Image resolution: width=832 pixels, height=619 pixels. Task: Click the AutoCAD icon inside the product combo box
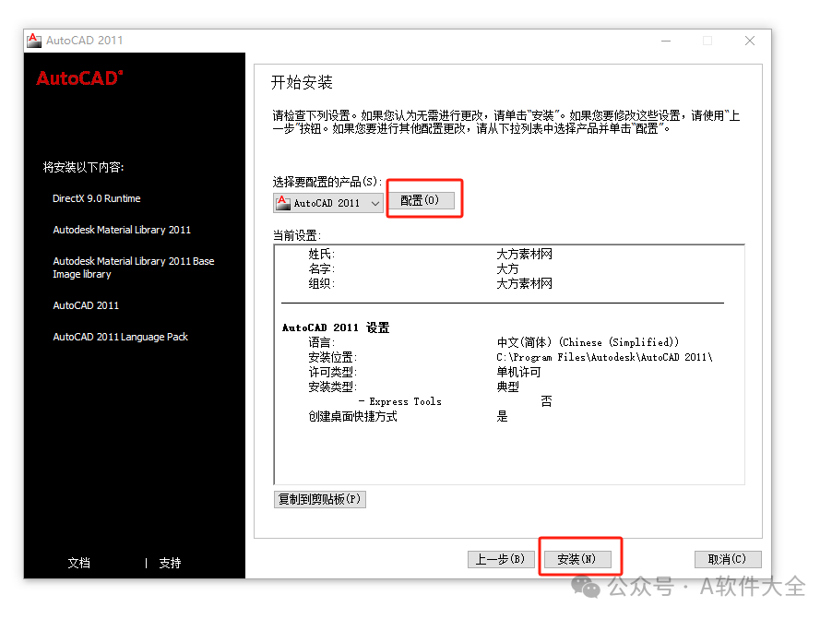(283, 203)
